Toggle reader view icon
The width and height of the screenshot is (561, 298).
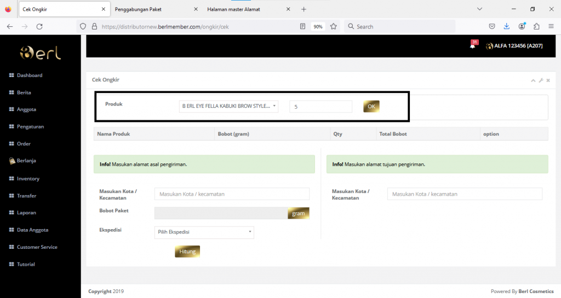(302, 26)
